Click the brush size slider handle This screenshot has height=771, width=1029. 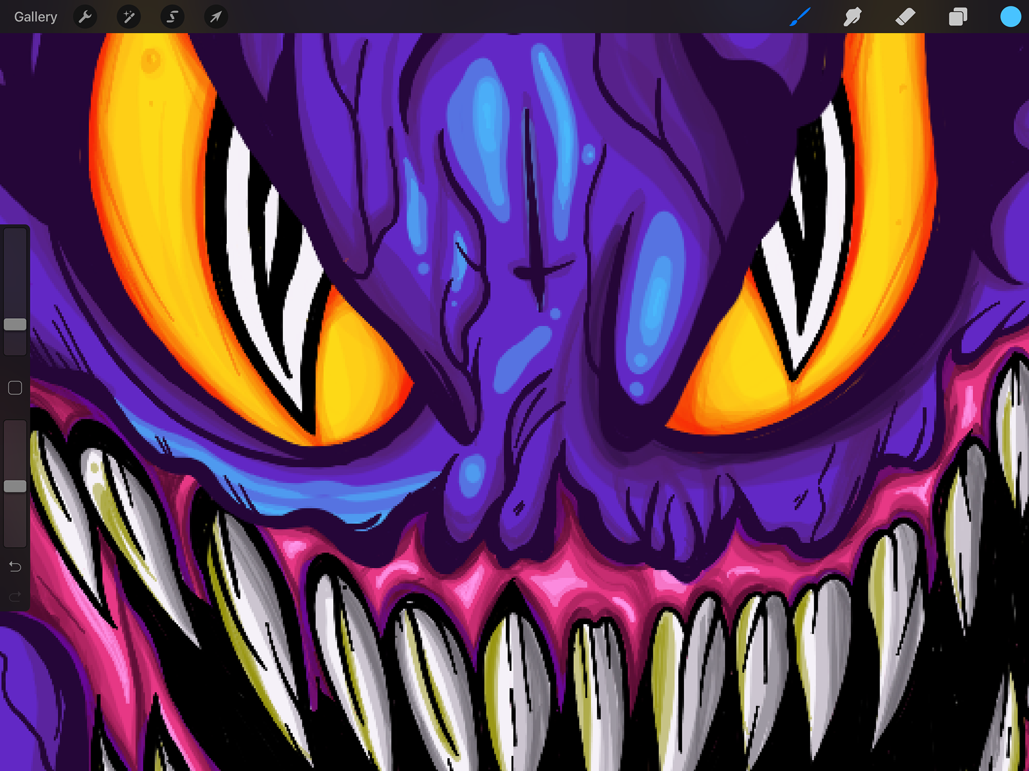(x=15, y=324)
